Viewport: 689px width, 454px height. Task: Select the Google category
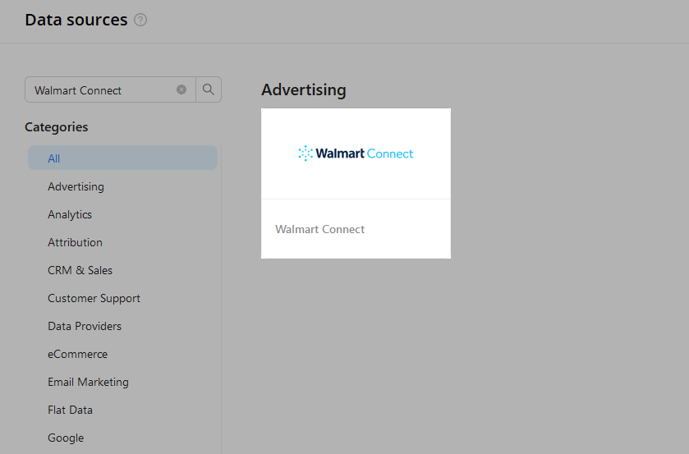pos(66,438)
